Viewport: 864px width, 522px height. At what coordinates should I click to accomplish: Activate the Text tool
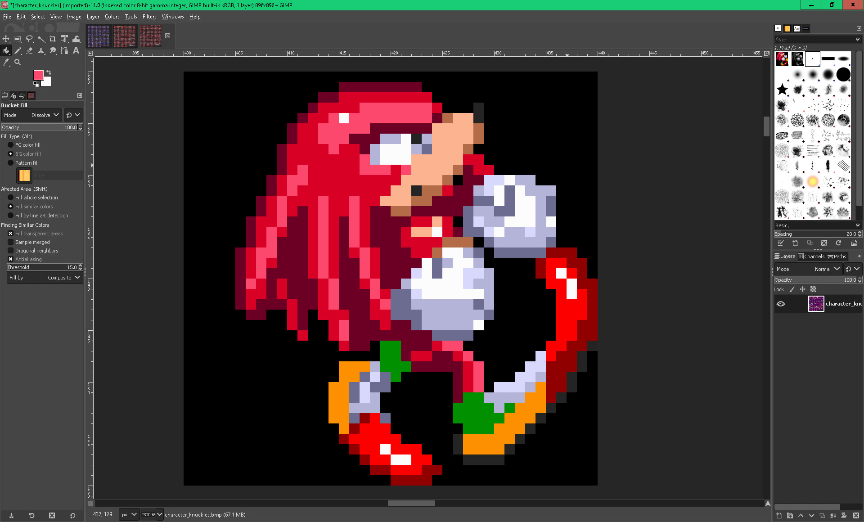click(76, 51)
